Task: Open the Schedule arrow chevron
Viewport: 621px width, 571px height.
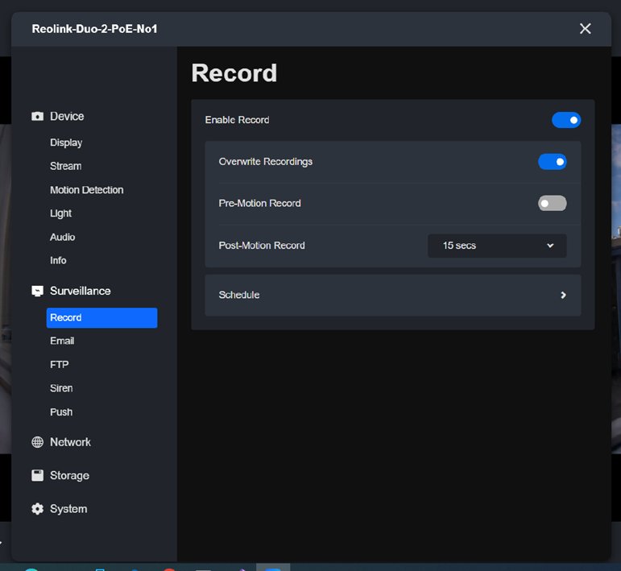Action: [563, 295]
